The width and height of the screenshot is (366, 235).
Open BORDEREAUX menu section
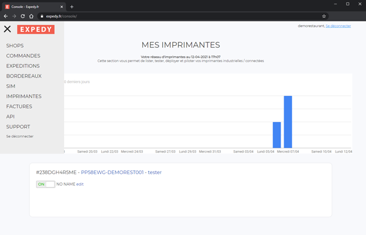(24, 76)
